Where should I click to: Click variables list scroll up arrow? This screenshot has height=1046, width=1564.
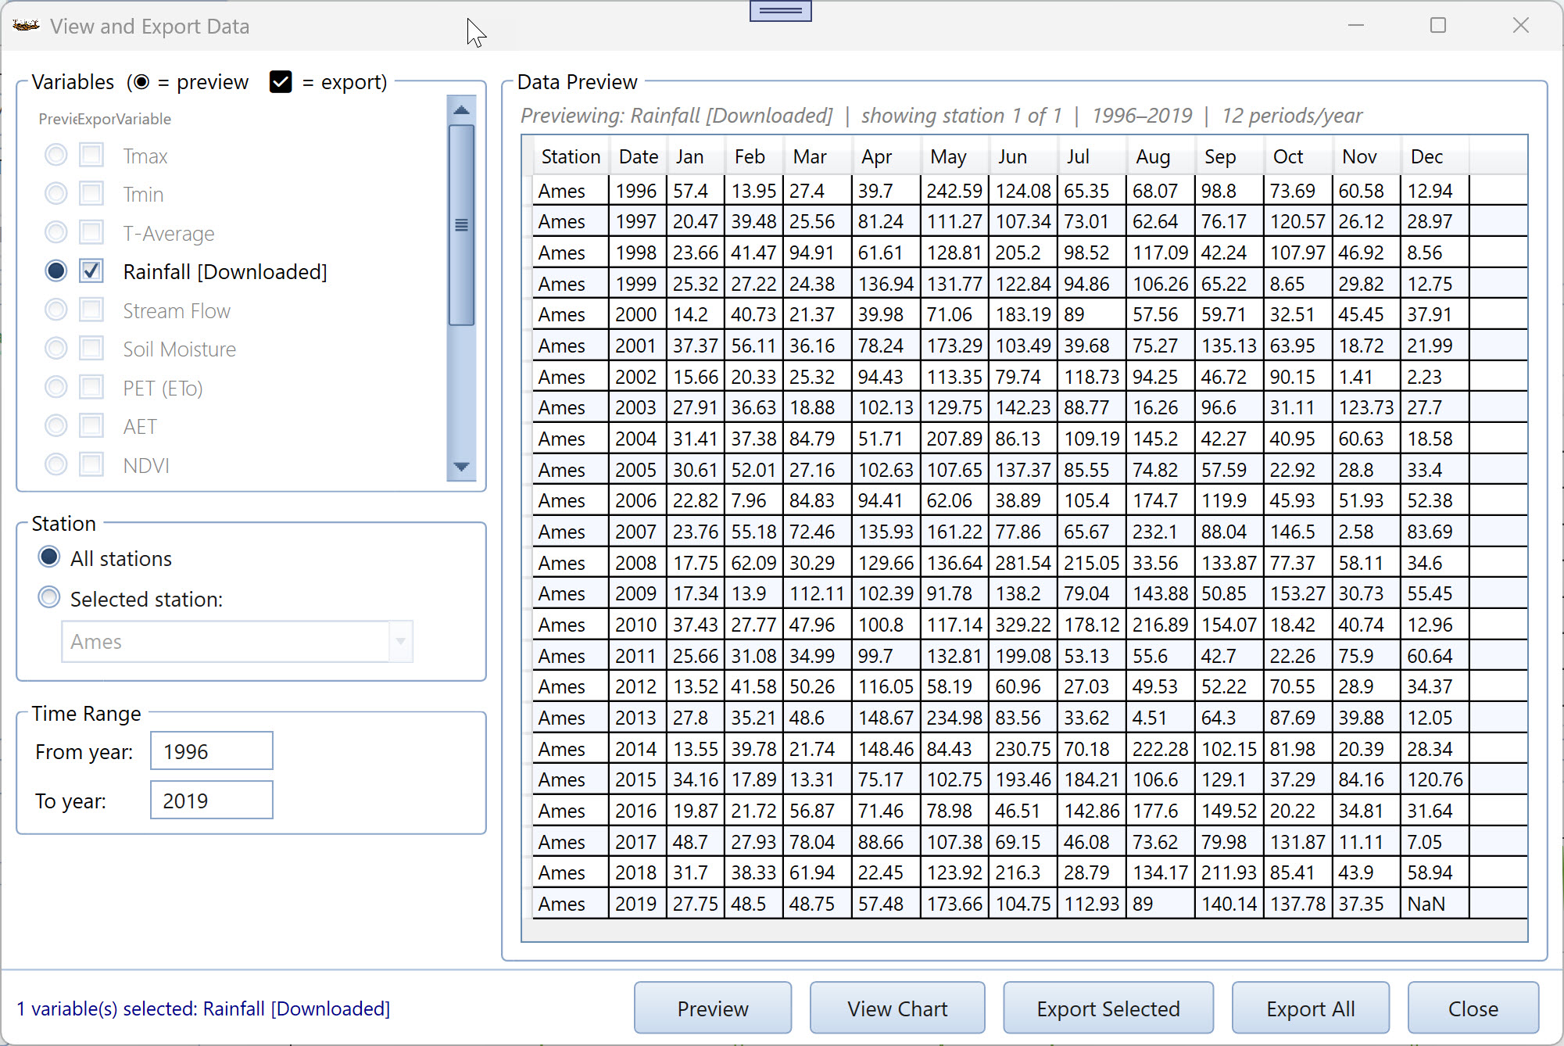461,109
